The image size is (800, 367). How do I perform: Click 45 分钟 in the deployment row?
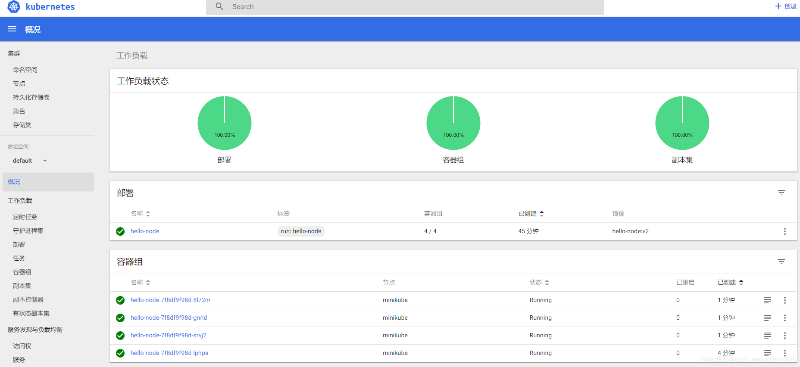(x=528, y=231)
